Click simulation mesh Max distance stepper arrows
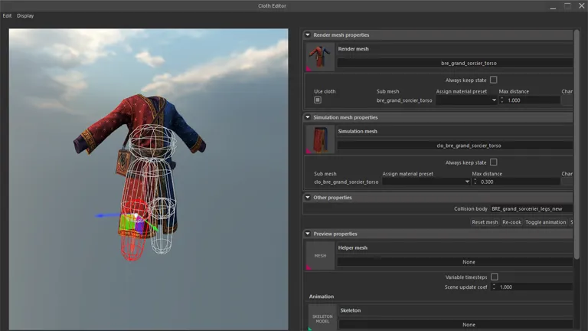The image size is (588, 331). pos(475,182)
